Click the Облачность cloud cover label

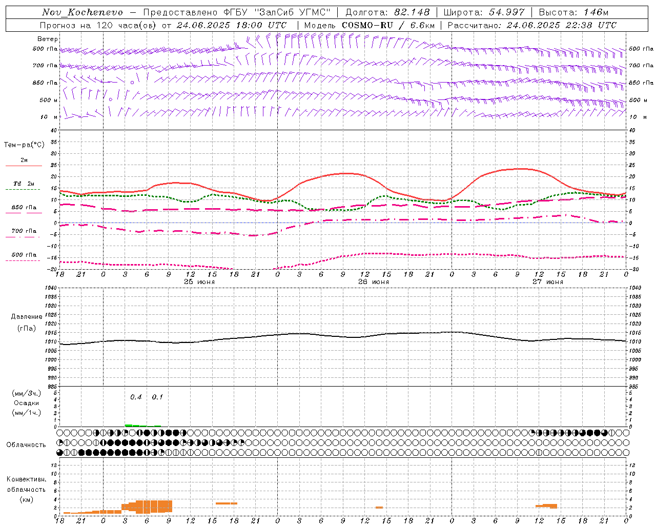(26, 445)
